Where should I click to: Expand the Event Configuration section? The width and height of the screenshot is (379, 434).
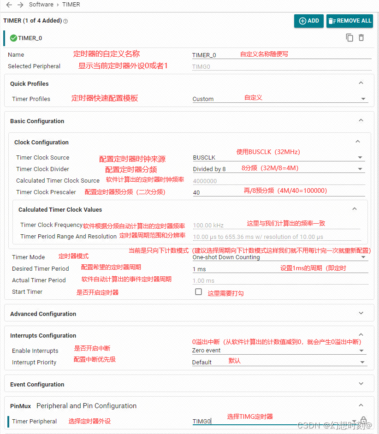pyautogui.click(x=361, y=384)
